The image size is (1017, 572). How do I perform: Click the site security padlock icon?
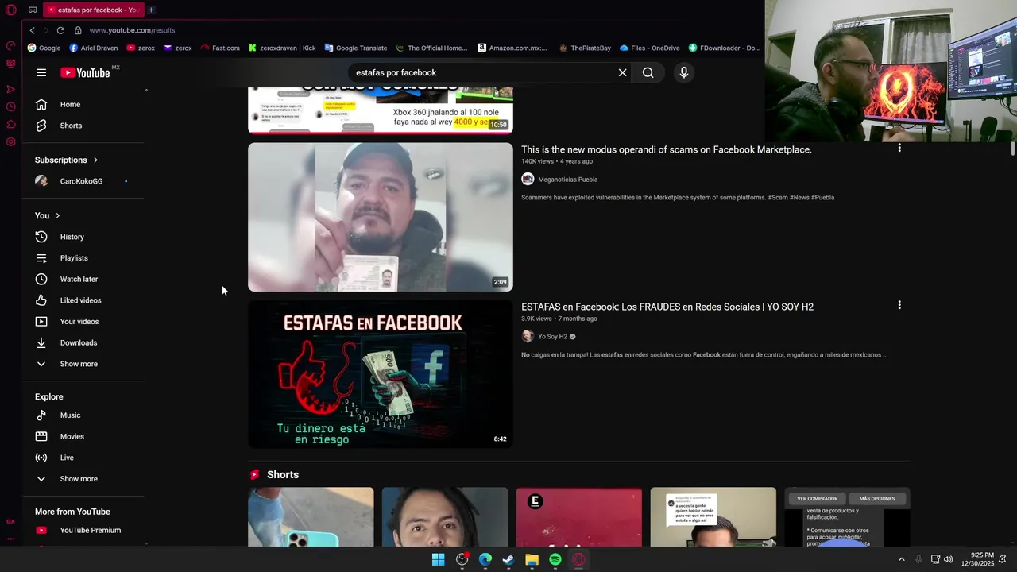pyautogui.click(x=78, y=30)
